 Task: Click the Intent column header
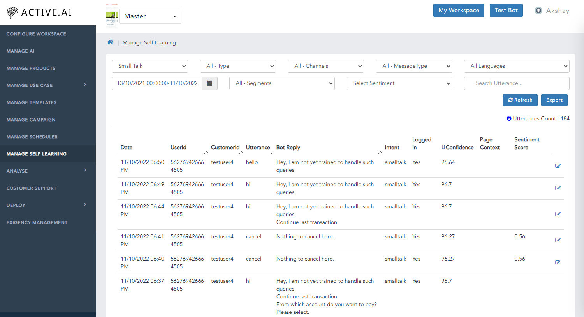[392, 147]
